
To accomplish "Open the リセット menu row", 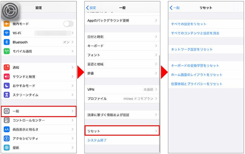I will pos(122,131).
